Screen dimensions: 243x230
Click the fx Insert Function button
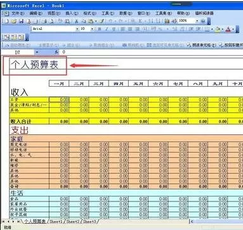click(x=56, y=52)
